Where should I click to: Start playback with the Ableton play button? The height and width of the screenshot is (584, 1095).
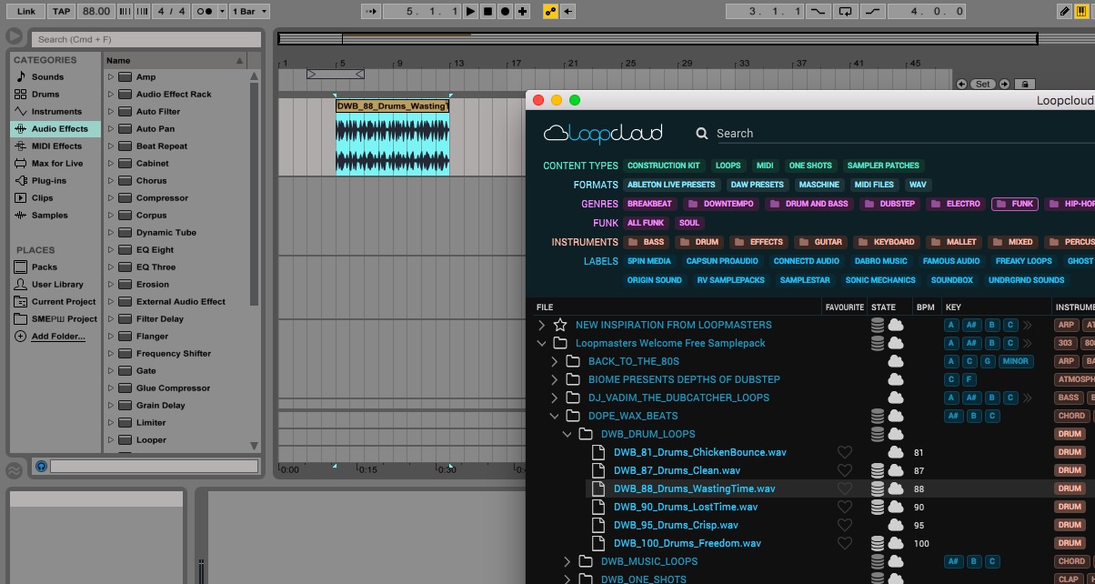click(470, 11)
